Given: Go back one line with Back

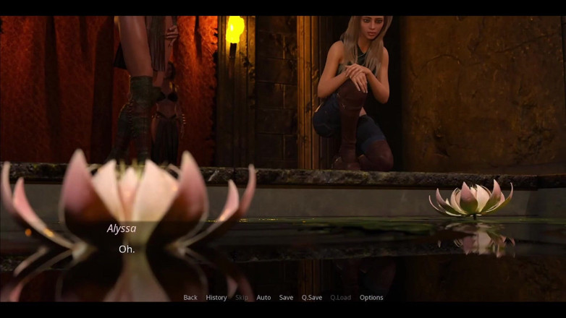Looking at the screenshot, I should coord(190,298).
